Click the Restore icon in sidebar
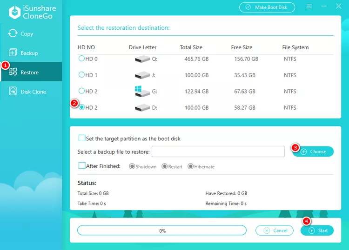The image size is (349, 250). (13, 72)
